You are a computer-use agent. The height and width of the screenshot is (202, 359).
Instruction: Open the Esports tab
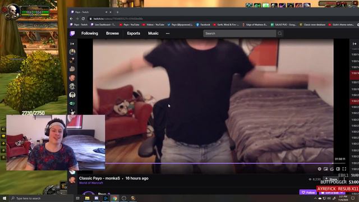(134, 34)
